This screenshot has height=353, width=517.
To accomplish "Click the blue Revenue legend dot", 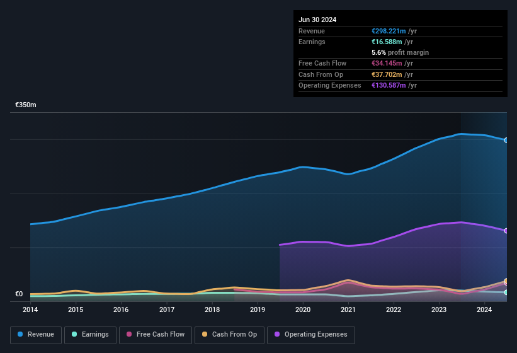I will tap(21, 335).
